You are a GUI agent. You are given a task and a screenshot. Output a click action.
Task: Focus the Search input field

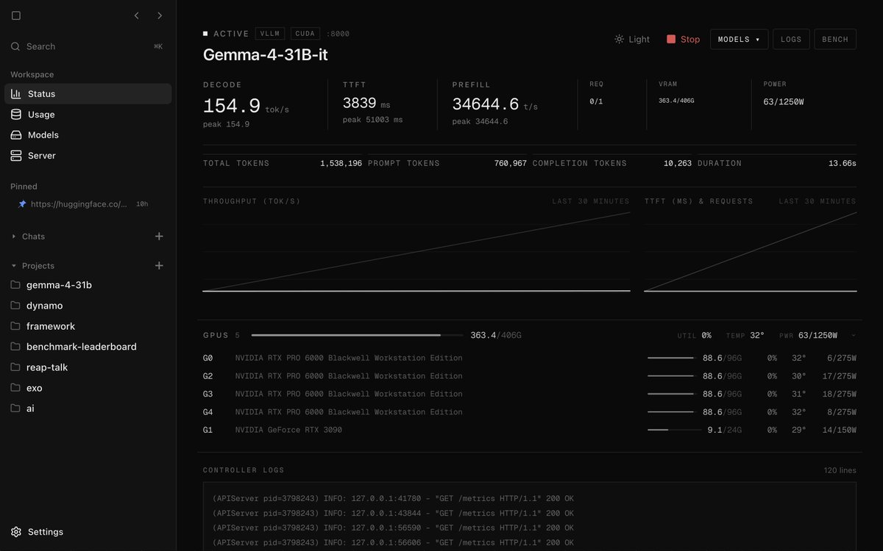[88, 46]
